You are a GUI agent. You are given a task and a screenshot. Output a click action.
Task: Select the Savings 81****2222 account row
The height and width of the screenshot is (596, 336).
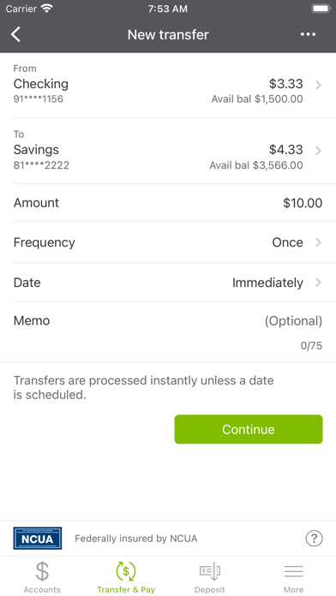(168, 151)
